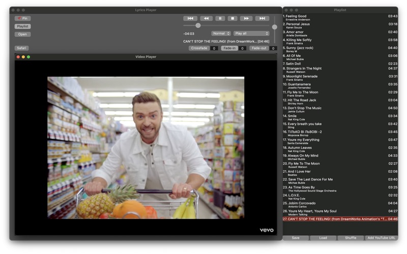Click the Crossfade value field
This screenshot has width=407, height=254.
click(214, 48)
